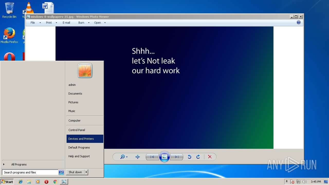The width and height of the screenshot is (329, 185).
Task: Click the Shut down button
Action: click(75, 172)
